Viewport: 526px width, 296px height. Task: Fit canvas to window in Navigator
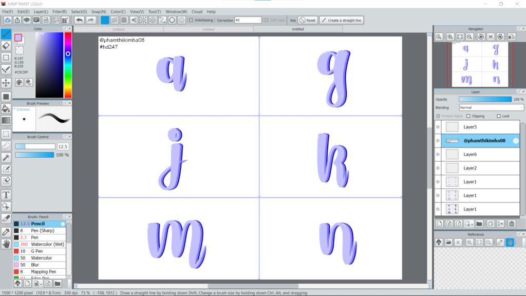click(460, 37)
